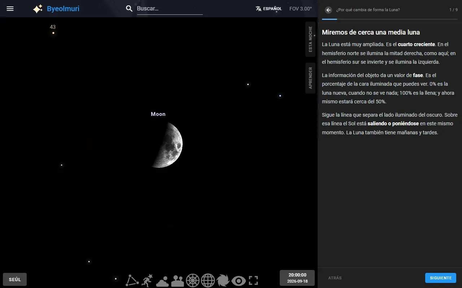Toggle constellation art figures
This screenshot has width=462, height=288.
point(147,280)
